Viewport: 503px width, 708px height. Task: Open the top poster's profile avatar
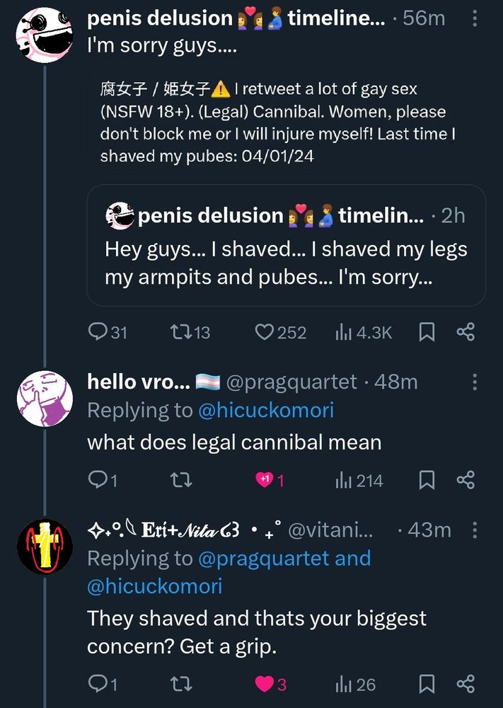[44, 35]
